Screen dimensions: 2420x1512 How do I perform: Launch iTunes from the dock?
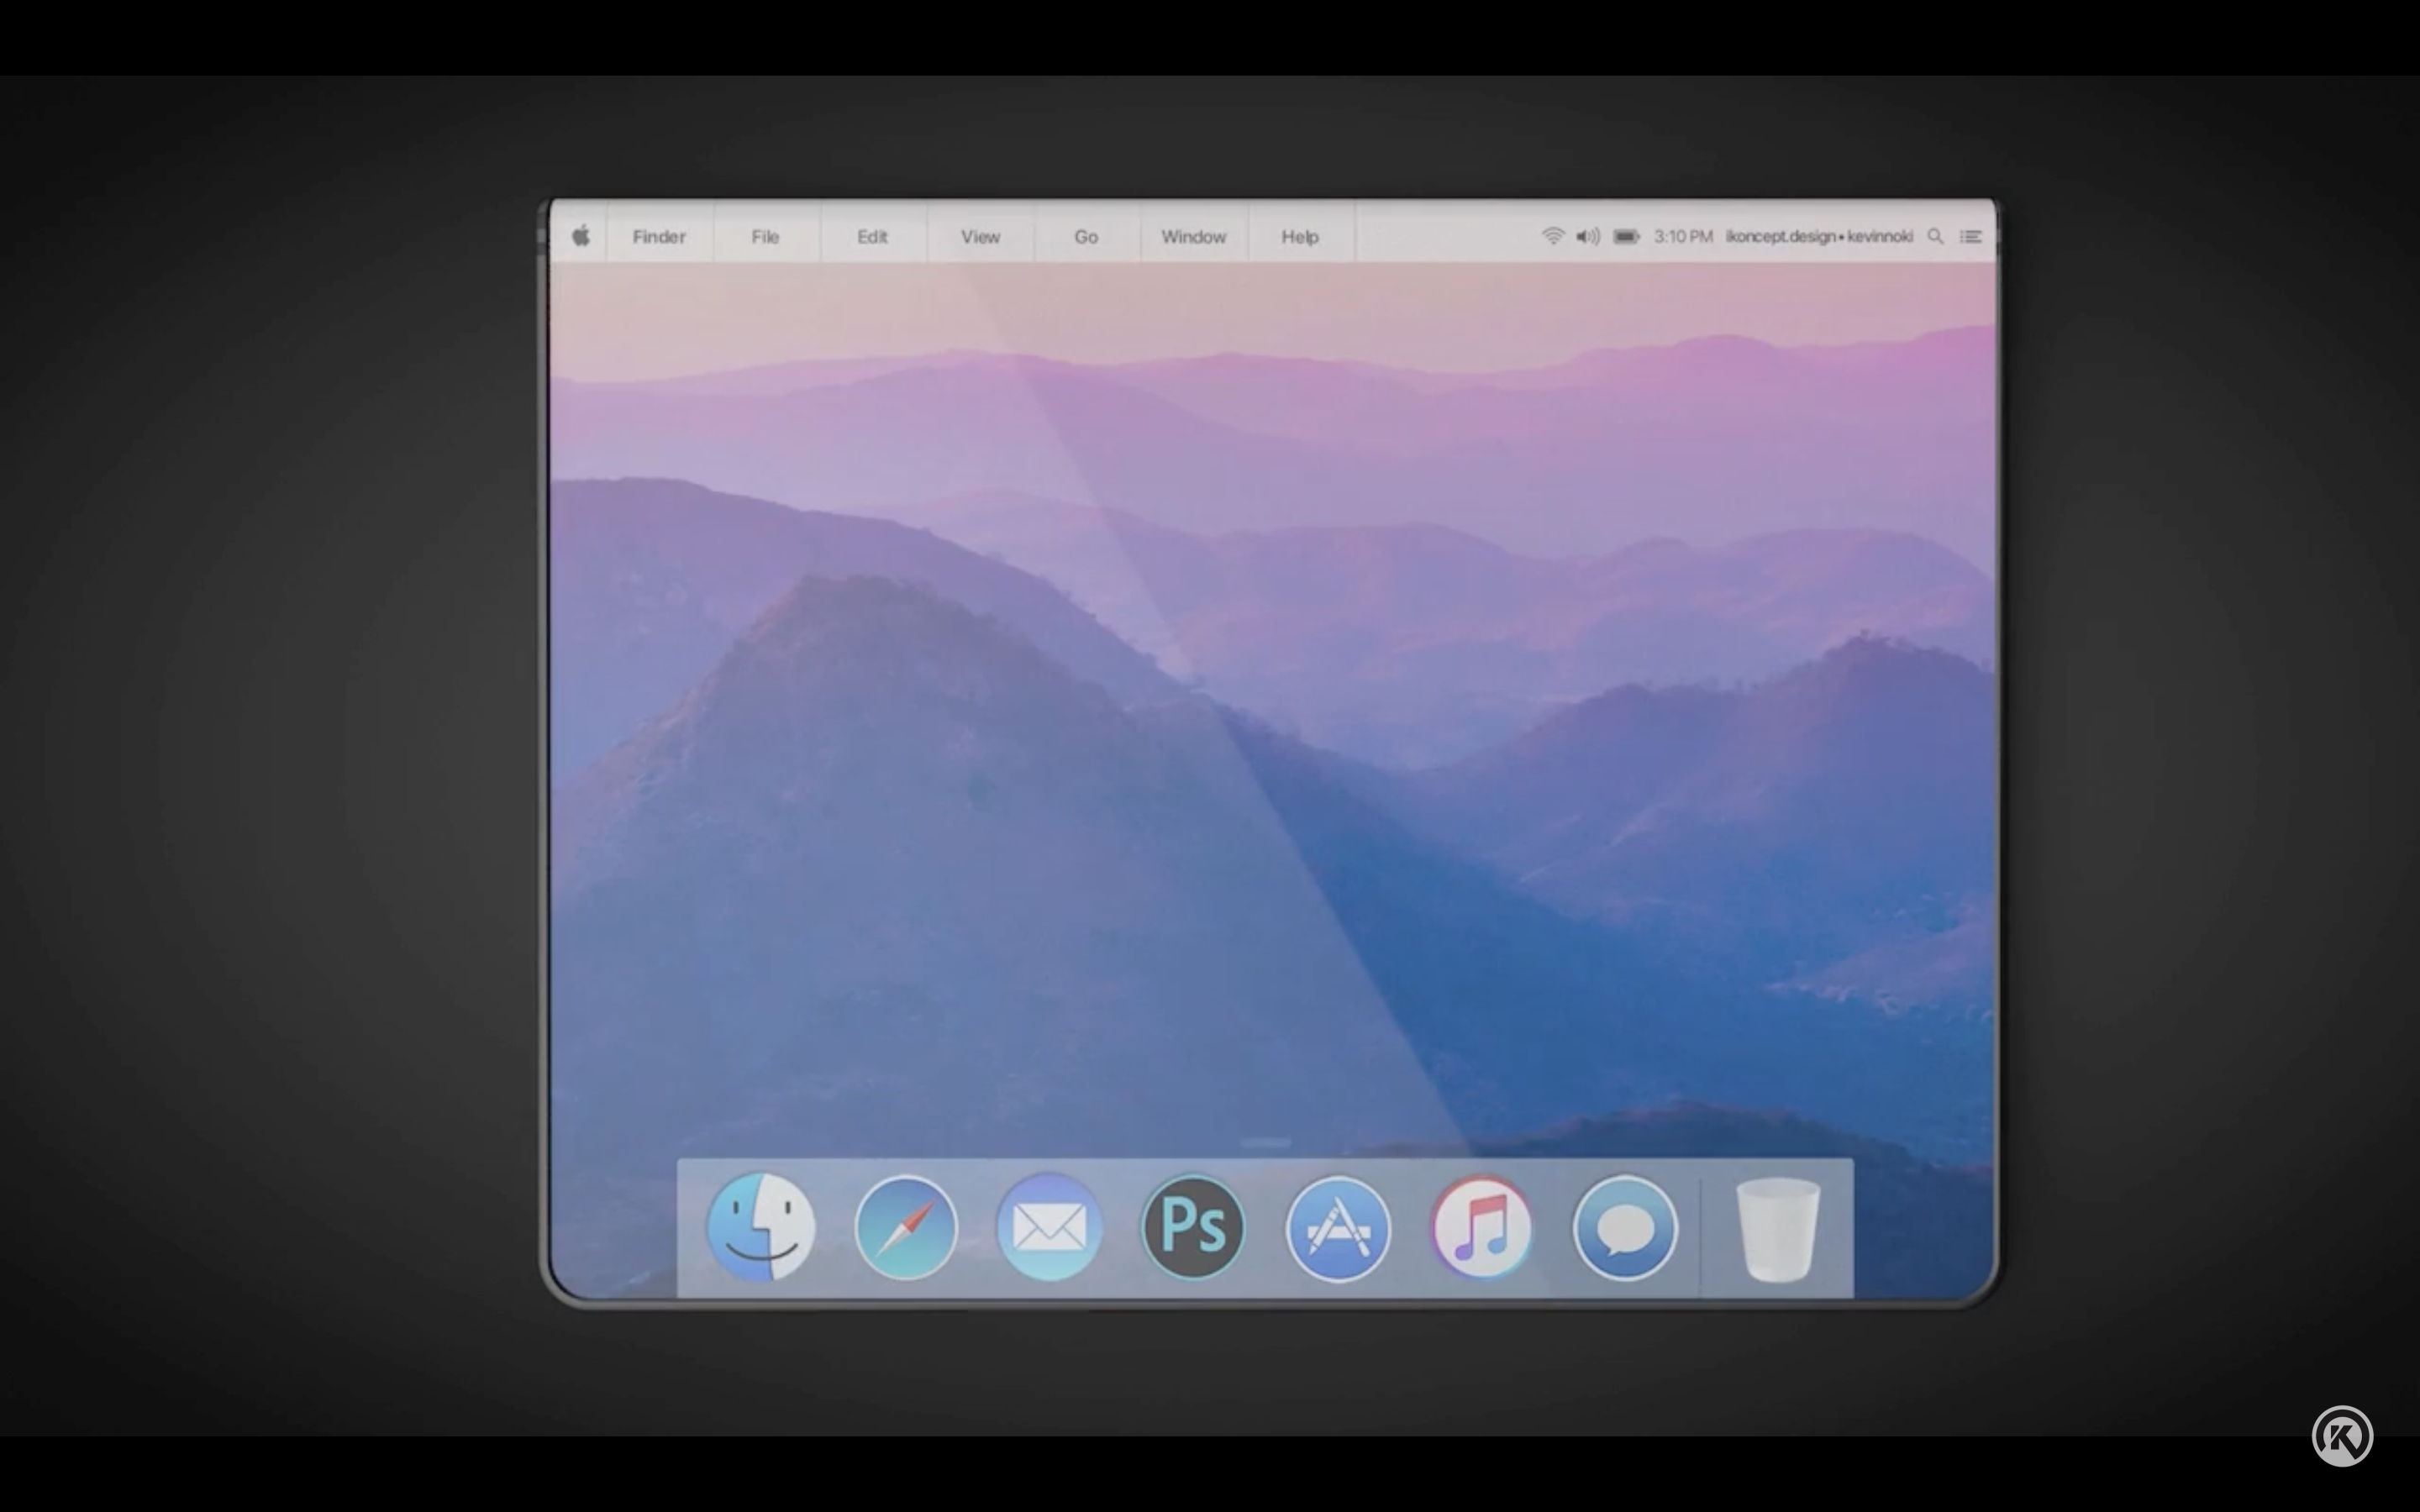pyautogui.click(x=1481, y=1228)
